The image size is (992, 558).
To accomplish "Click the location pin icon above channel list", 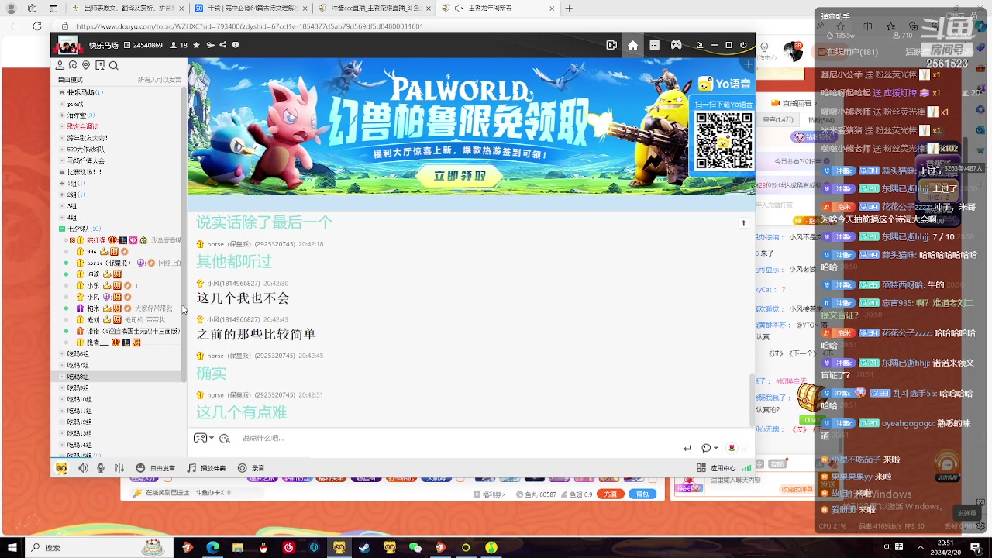I will 86,66.
